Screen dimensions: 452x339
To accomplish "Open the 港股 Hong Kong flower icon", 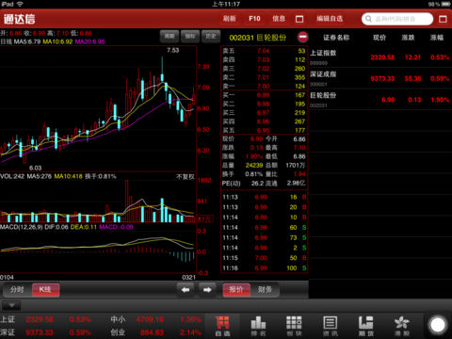I will click(x=402, y=326).
